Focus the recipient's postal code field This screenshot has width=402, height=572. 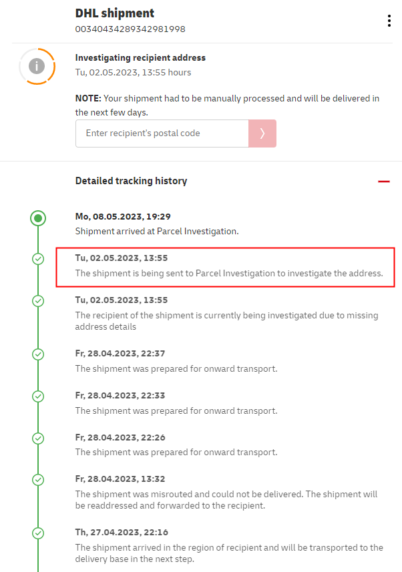162,133
